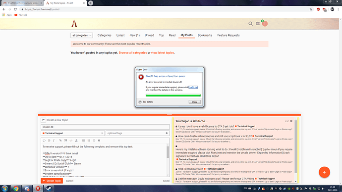Viewport: 342px width, 192px height.
Task: Insert a hyperlink with the link icon
Action: point(60,141)
